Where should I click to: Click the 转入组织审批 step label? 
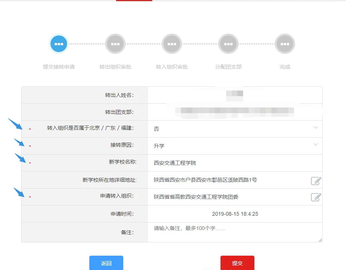point(171,67)
